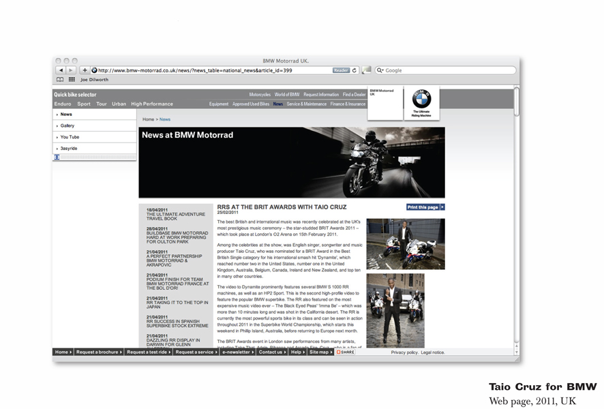This screenshot has height=409, width=604.
Task: Select the Urban bike category
Action: [x=119, y=104]
